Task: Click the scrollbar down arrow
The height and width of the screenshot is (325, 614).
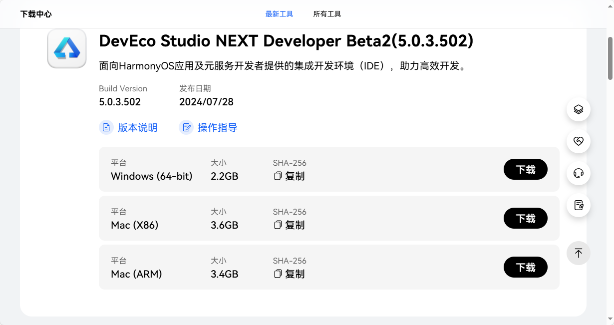Action: tap(610, 319)
